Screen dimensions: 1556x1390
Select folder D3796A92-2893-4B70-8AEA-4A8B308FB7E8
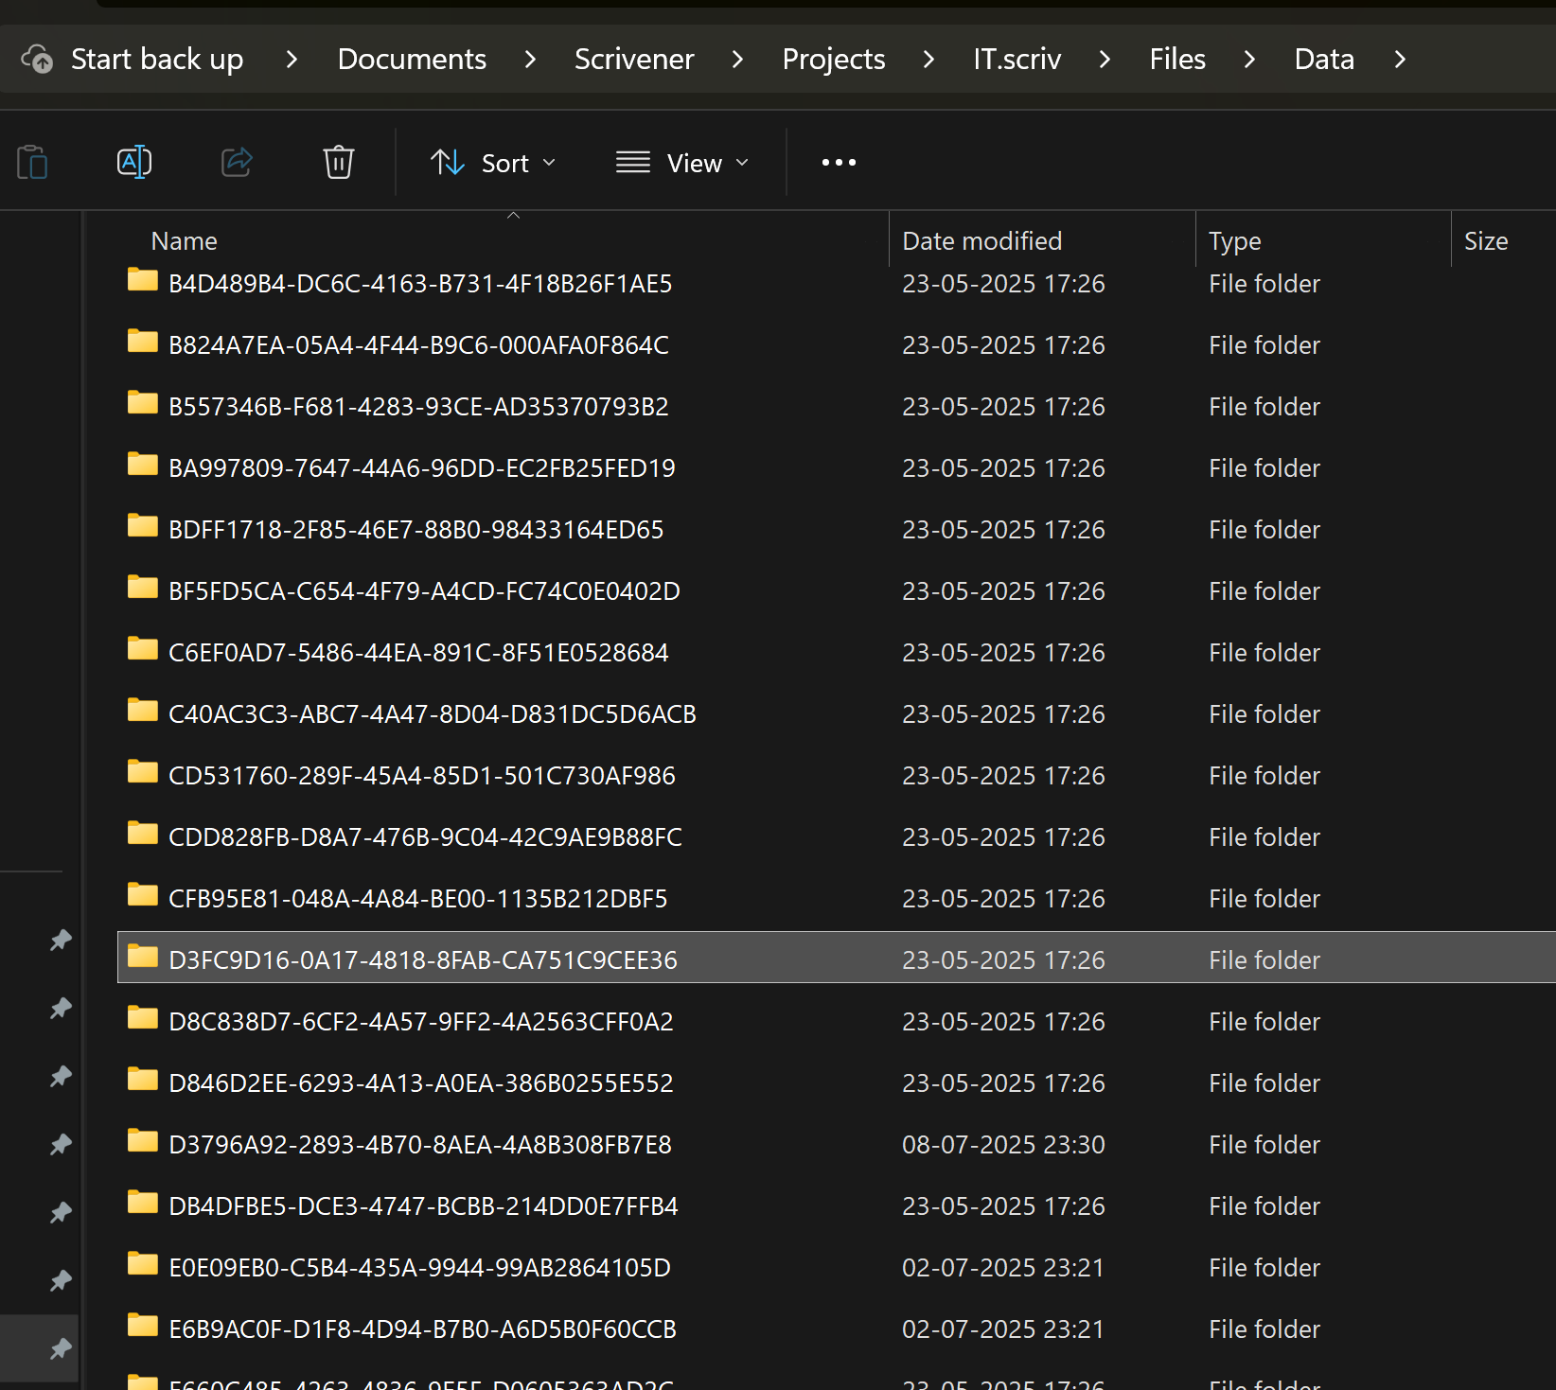419,1145
